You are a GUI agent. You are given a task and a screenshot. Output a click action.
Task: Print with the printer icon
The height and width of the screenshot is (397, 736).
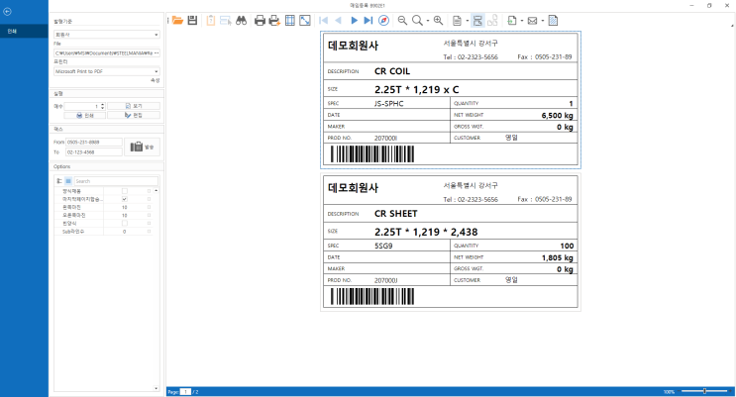coord(260,20)
